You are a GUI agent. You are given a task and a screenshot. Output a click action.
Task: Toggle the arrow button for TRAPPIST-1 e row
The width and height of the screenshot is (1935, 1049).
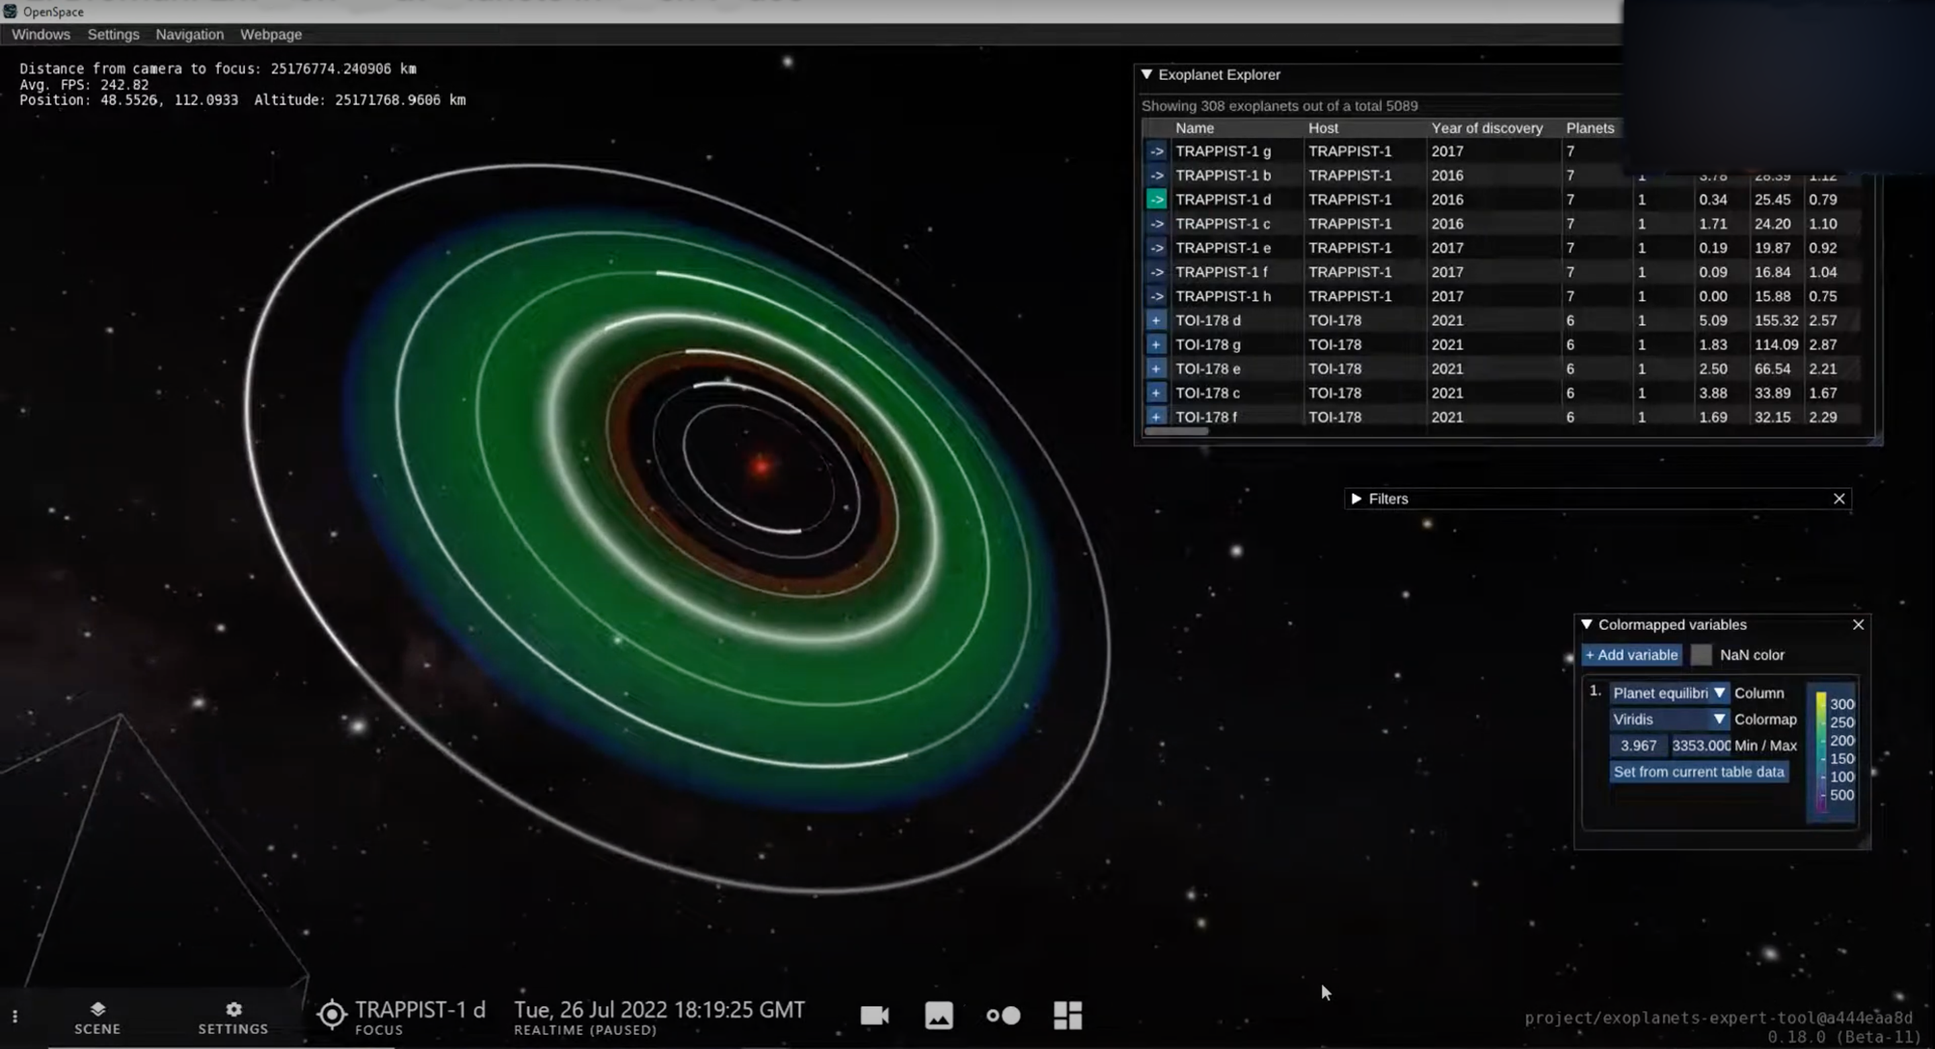[x=1157, y=248]
